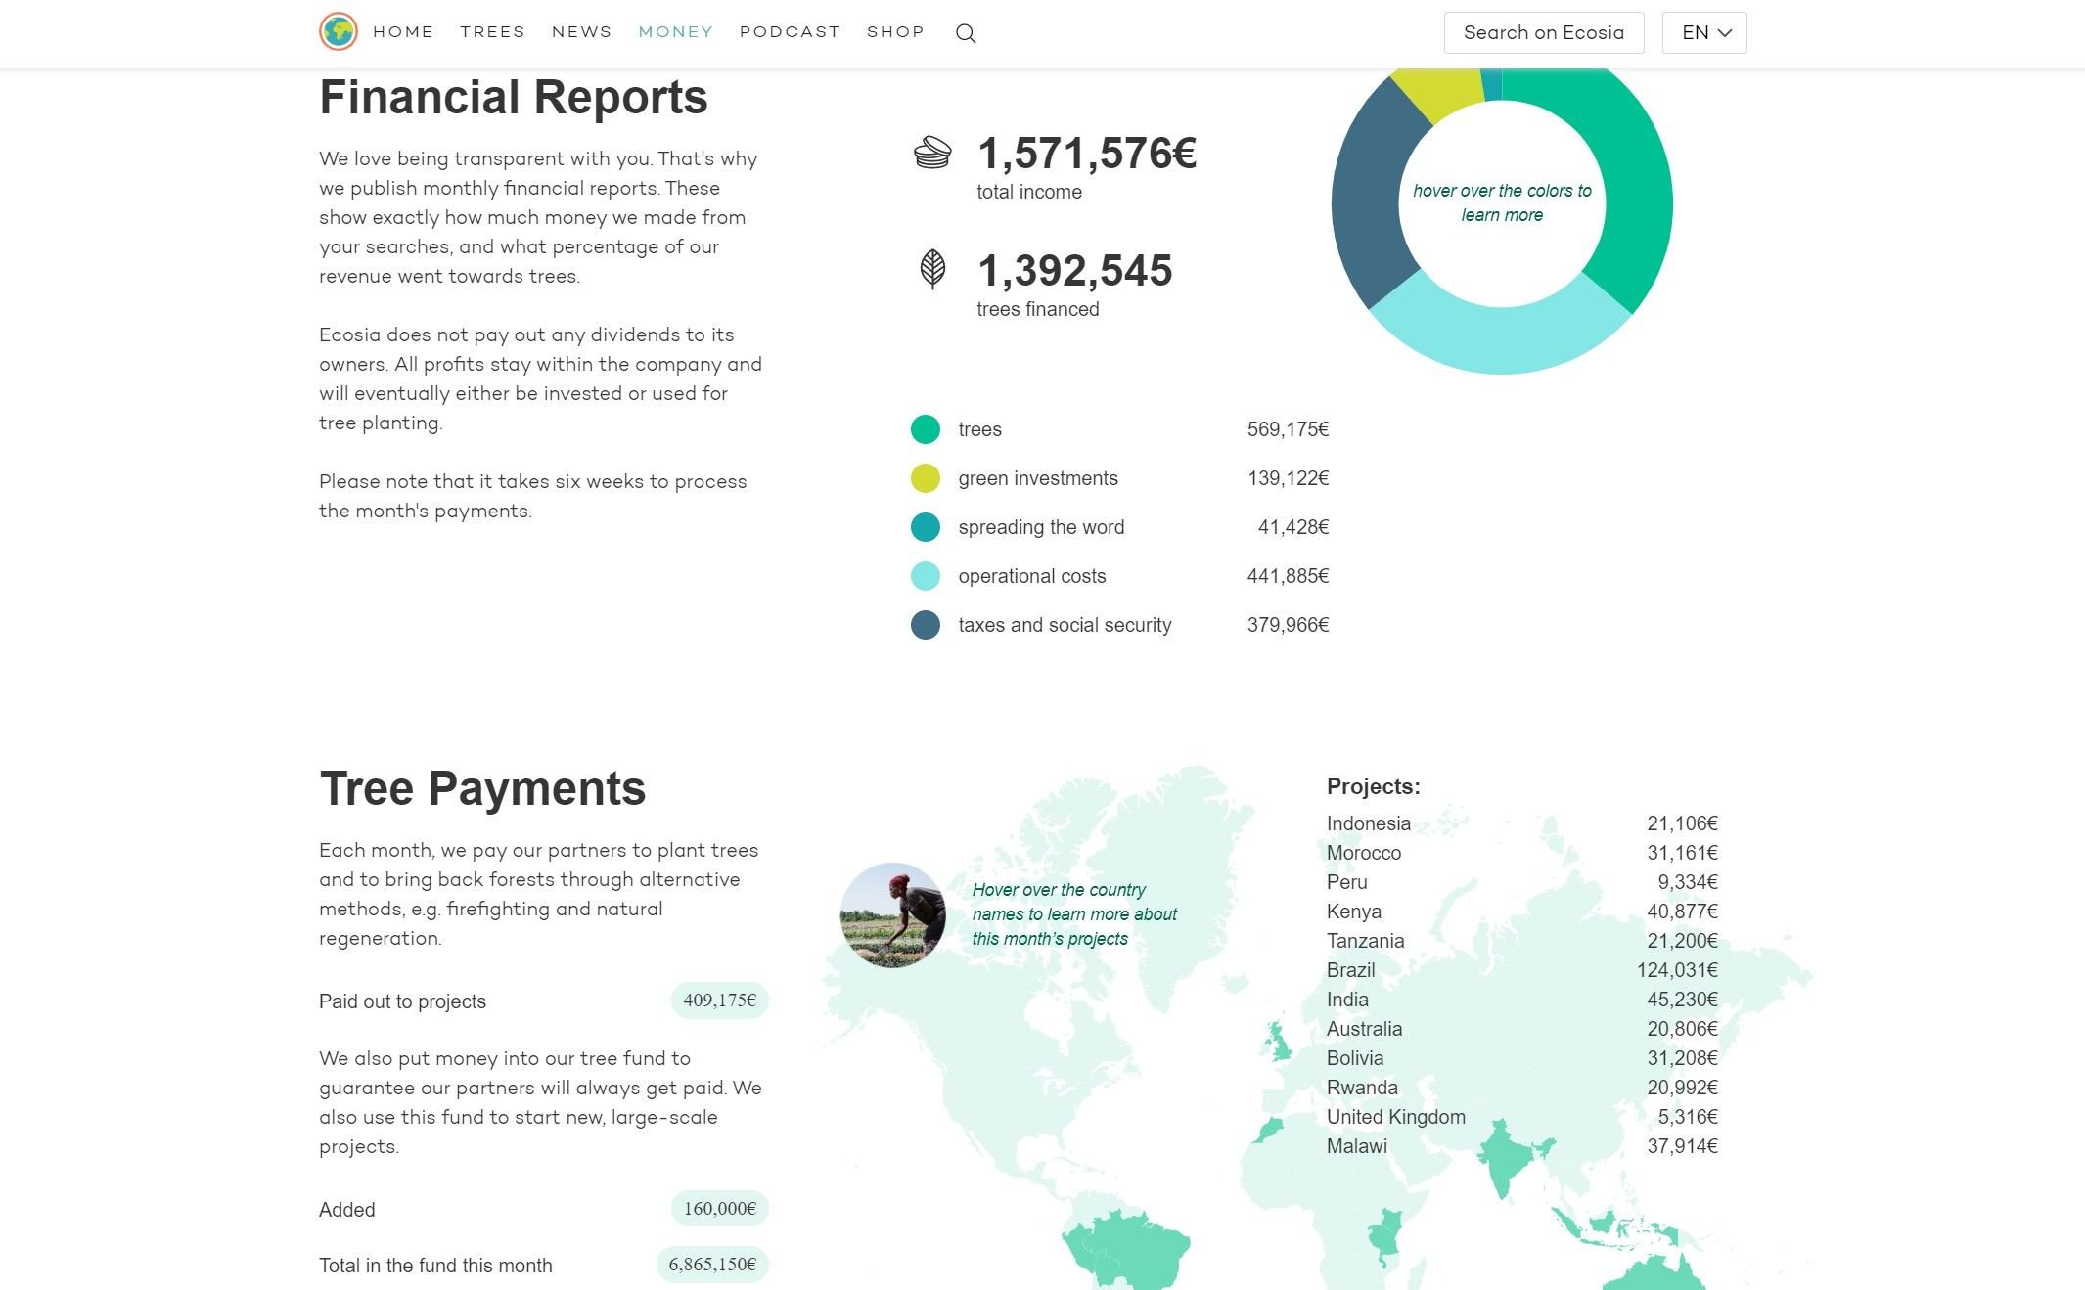
Task: Click the tree planter round photo
Action: pos(892,914)
